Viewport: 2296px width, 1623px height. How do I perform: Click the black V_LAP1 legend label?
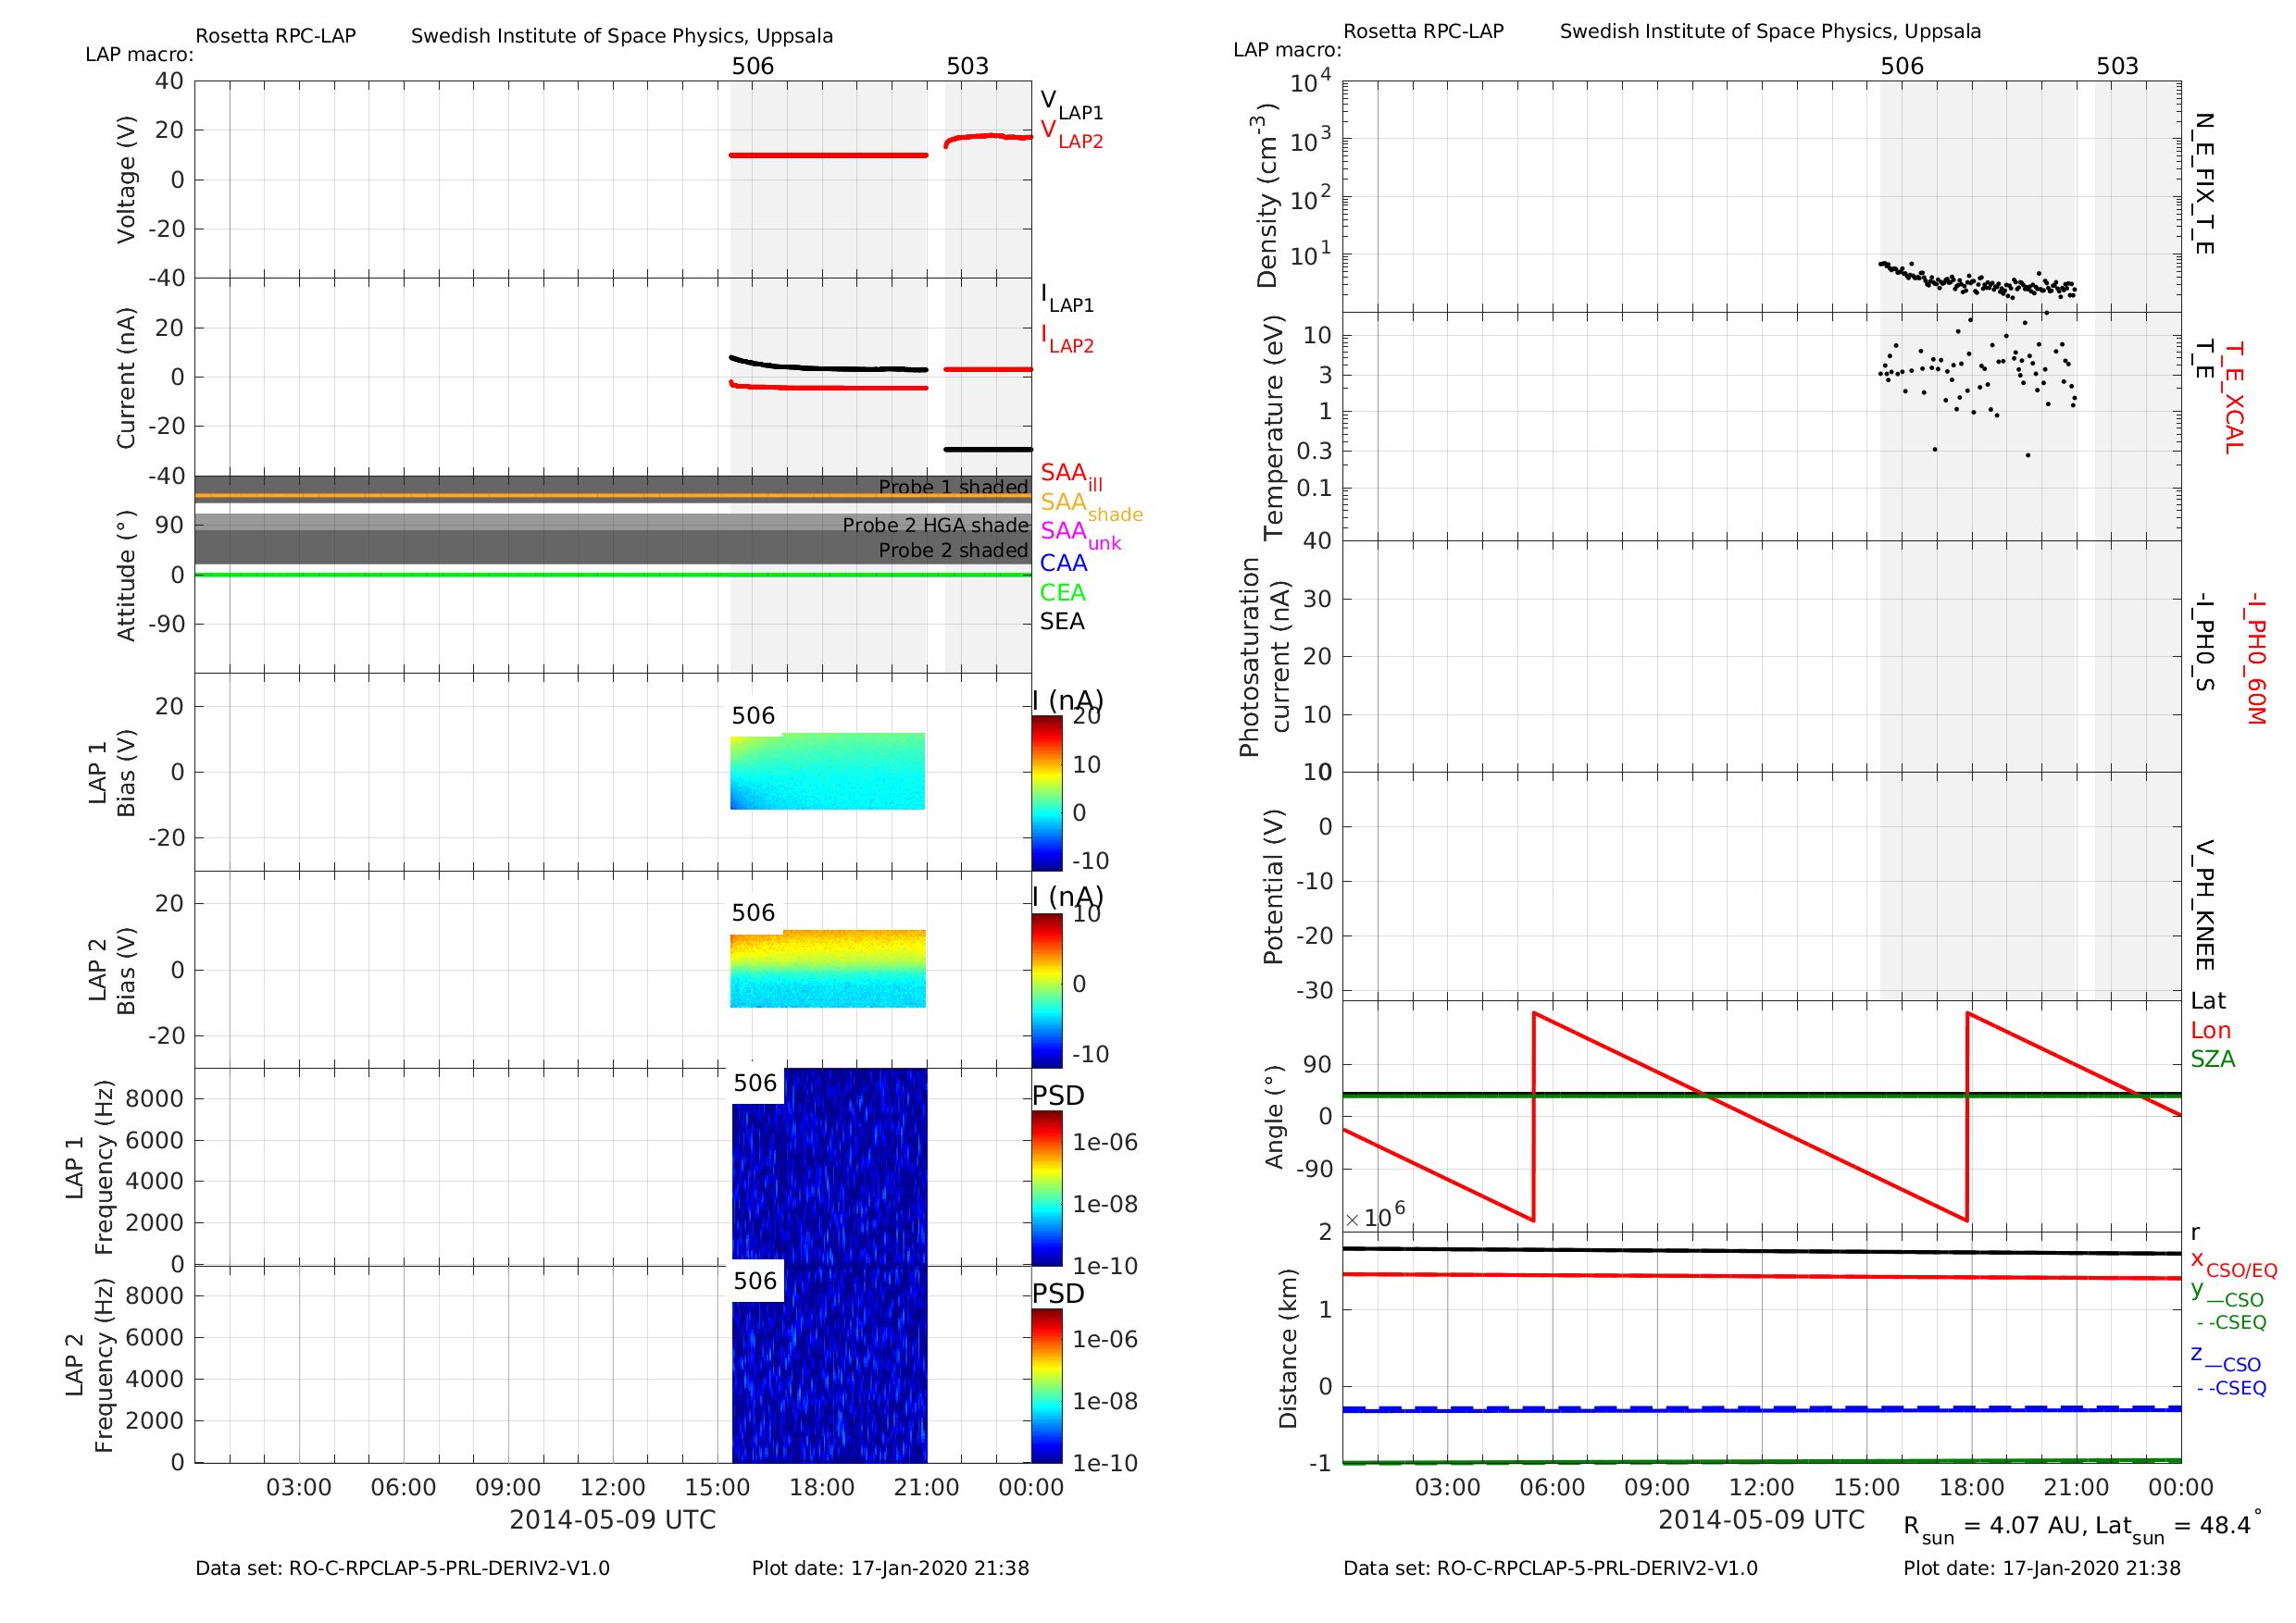1071,105
